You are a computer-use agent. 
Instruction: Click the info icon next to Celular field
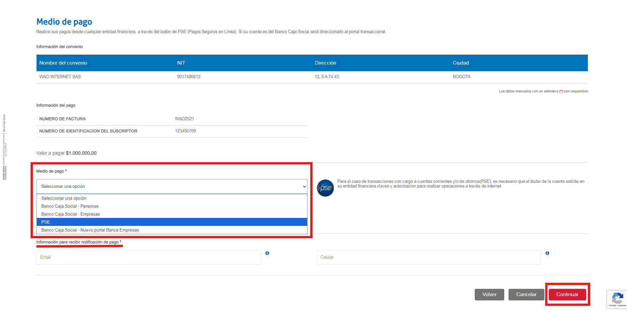[x=547, y=253]
